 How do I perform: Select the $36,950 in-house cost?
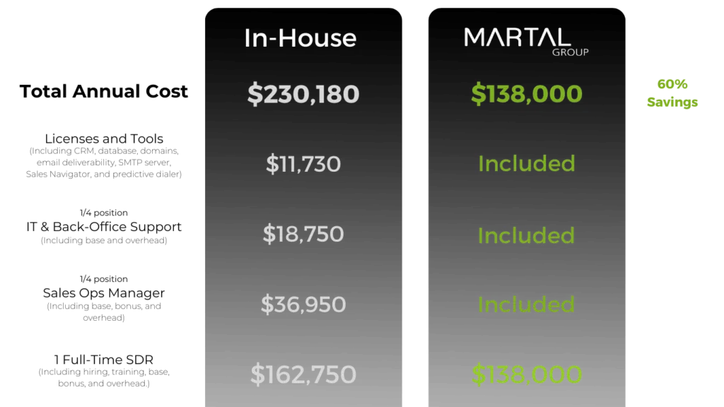click(x=303, y=305)
